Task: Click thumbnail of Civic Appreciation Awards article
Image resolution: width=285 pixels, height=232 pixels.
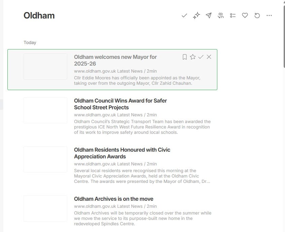Action: pos(45,159)
